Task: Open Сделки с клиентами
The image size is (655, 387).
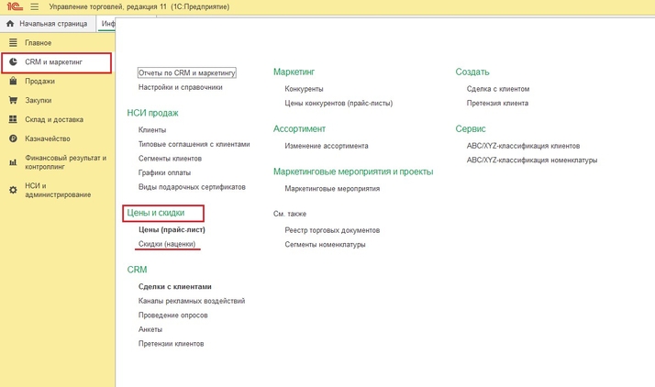Action: point(175,286)
